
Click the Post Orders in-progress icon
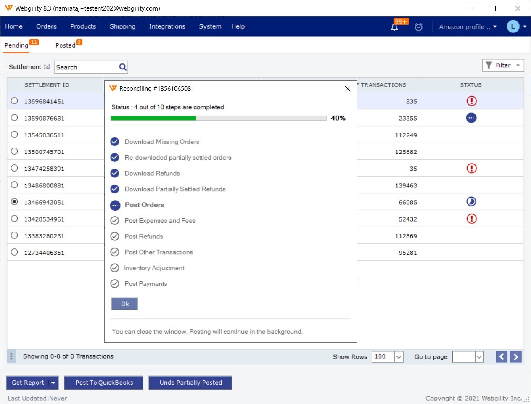(x=115, y=205)
